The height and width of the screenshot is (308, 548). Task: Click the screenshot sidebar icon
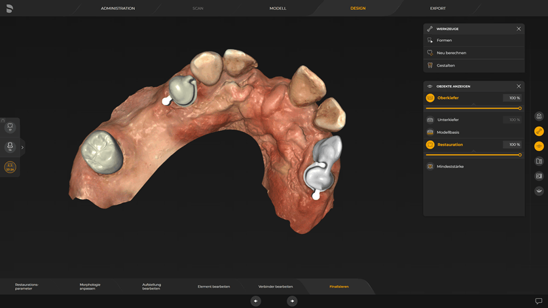pos(539,176)
